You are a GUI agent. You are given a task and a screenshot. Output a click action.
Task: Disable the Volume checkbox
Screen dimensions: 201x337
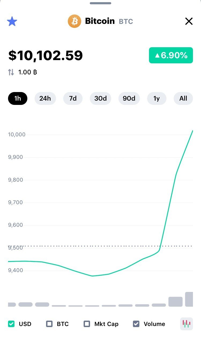136,324
